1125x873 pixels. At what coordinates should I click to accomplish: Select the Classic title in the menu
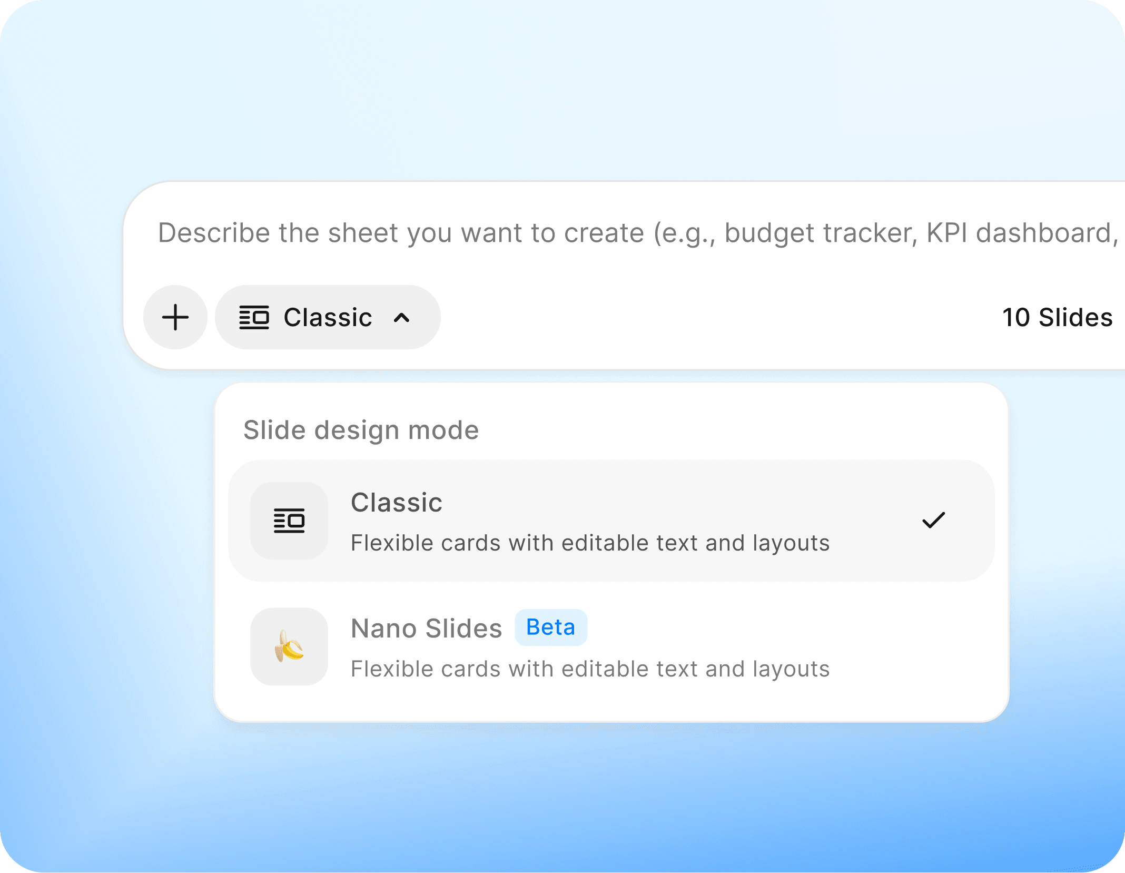tap(396, 502)
